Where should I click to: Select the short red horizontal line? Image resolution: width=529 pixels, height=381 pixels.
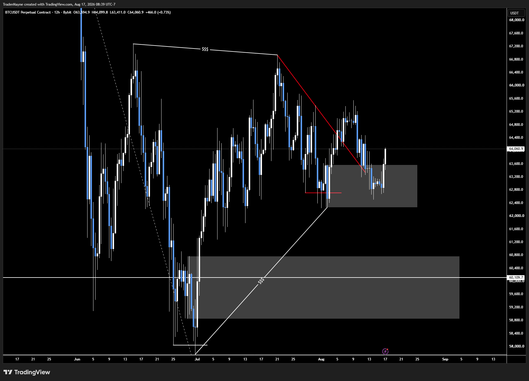(323, 193)
